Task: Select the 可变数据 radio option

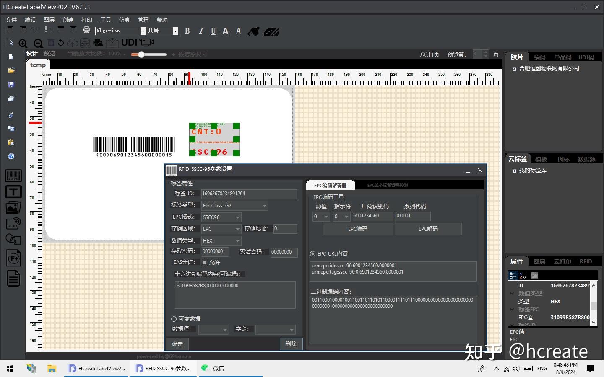Action: 174,319
